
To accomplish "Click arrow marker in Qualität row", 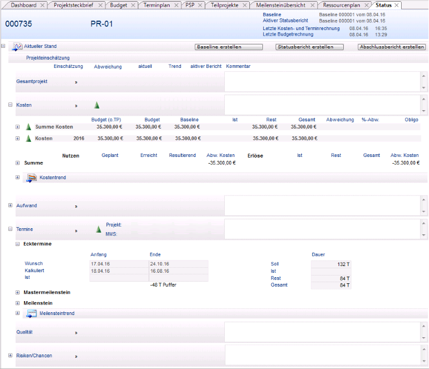I will (x=76, y=333).
